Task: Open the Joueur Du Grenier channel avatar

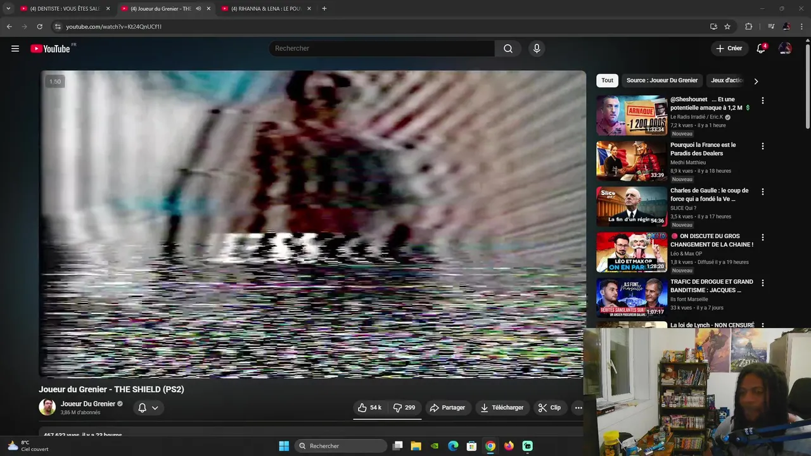Action: [47, 407]
